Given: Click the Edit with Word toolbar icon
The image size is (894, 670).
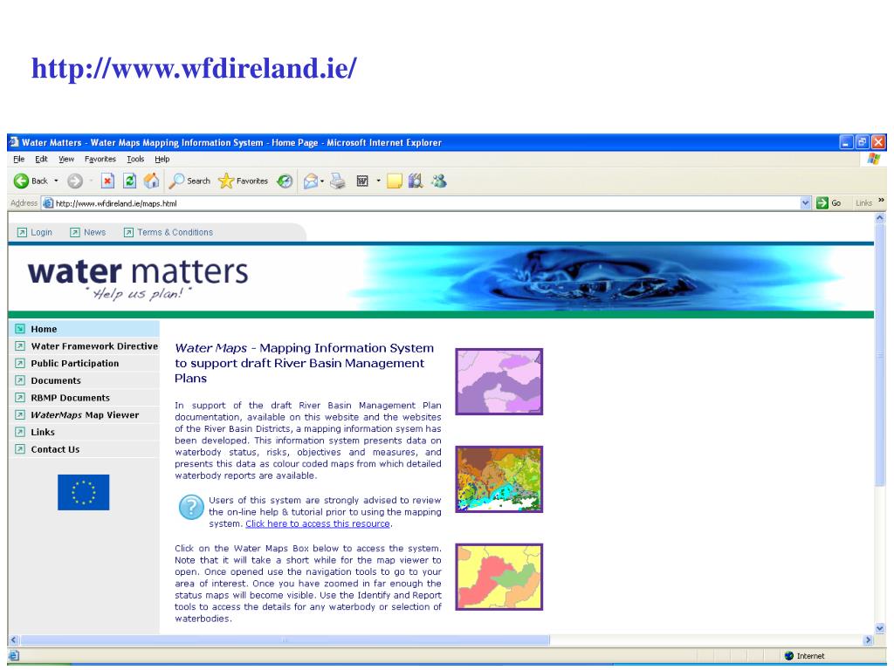Looking at the screenshot, I should tap(362, 181).
